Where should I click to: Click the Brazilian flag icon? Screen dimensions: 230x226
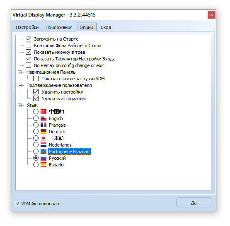pos(44,151)
